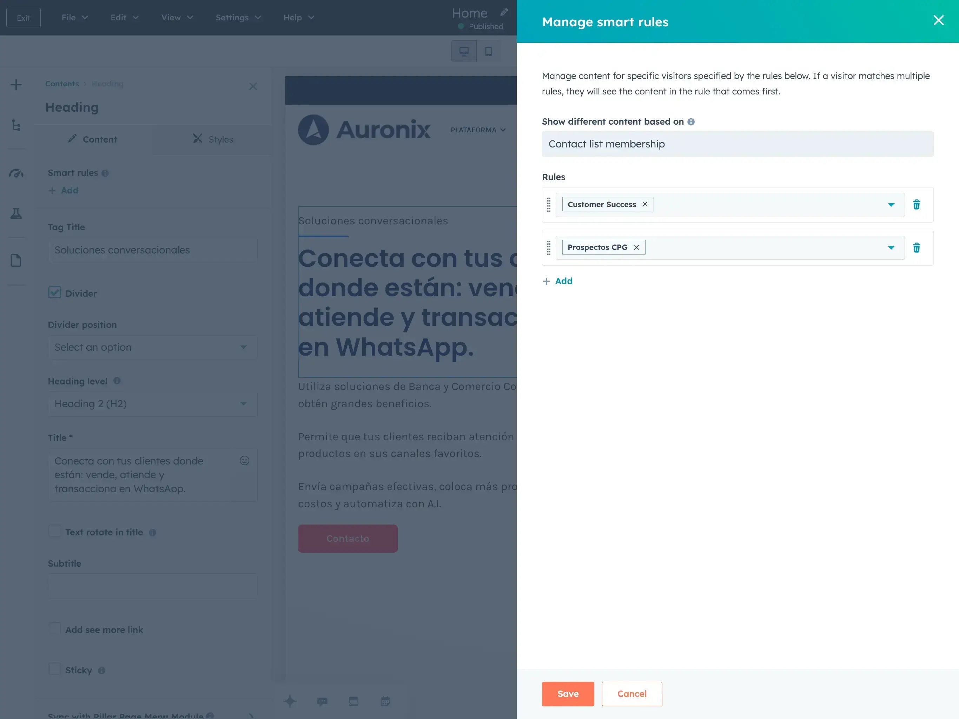Enable the Sticky checkbox
Viewport: 959px width, 719px height.
coord(55,669)
